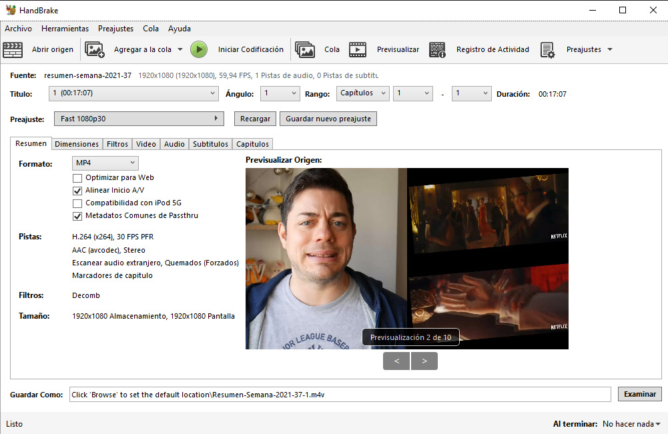Open the Rango Capítulos dropdown
This screenshot has height=434, width=668.
(x=363, y=93)
